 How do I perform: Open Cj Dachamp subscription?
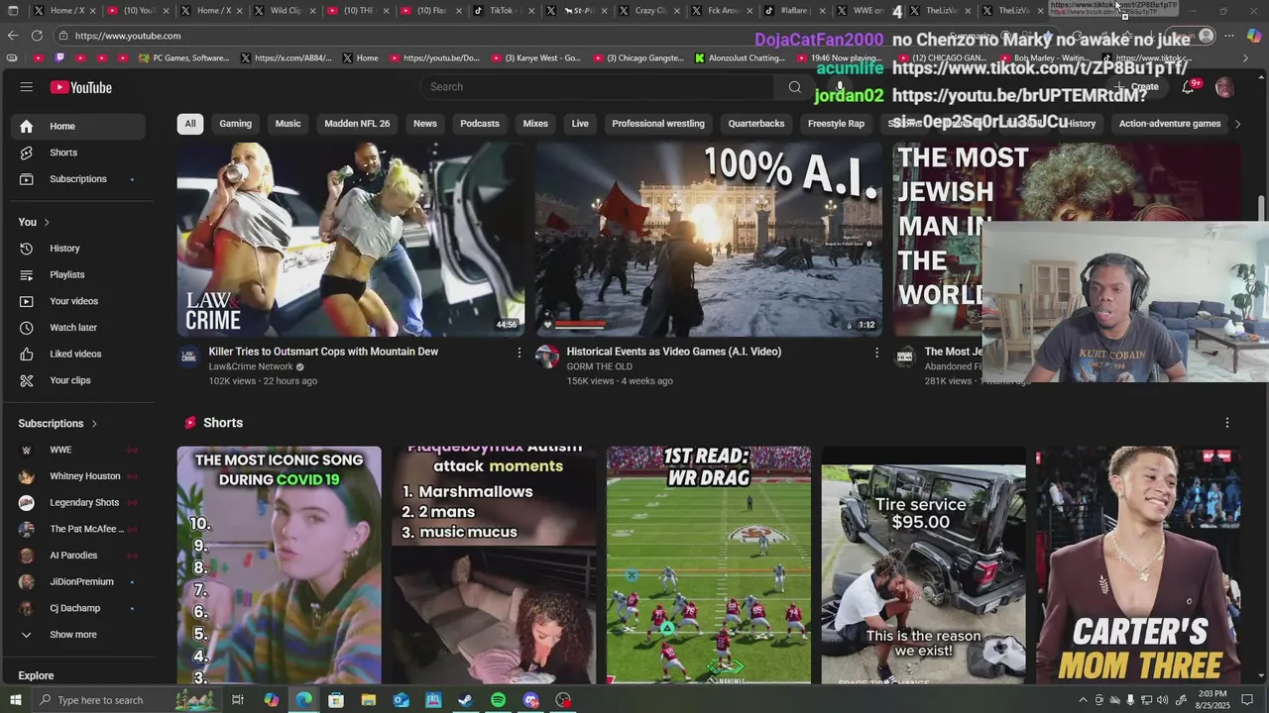(x=78, y=608)
